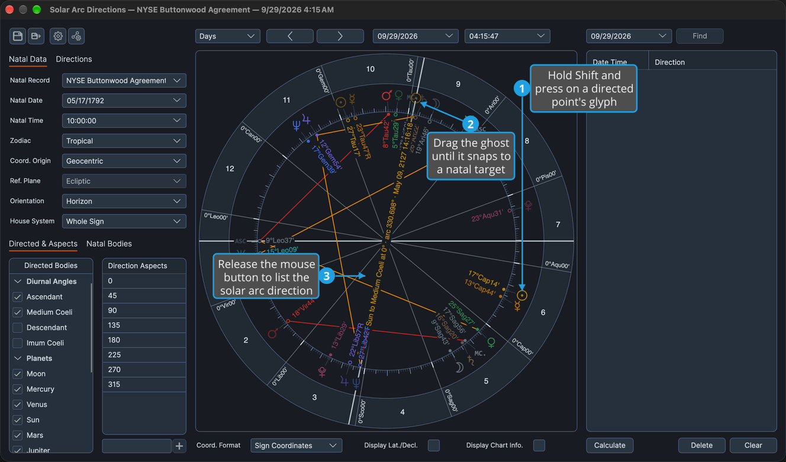This screenshot has width=786, height=462.
Task: Open the aspect settings node-gear icon
Action: (x=76, y=36)
